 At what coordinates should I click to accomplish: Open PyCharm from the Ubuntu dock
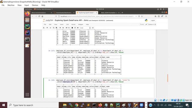point(27,27)
